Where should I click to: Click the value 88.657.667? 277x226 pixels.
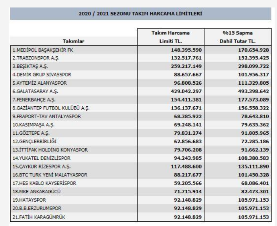click(188, 75)
